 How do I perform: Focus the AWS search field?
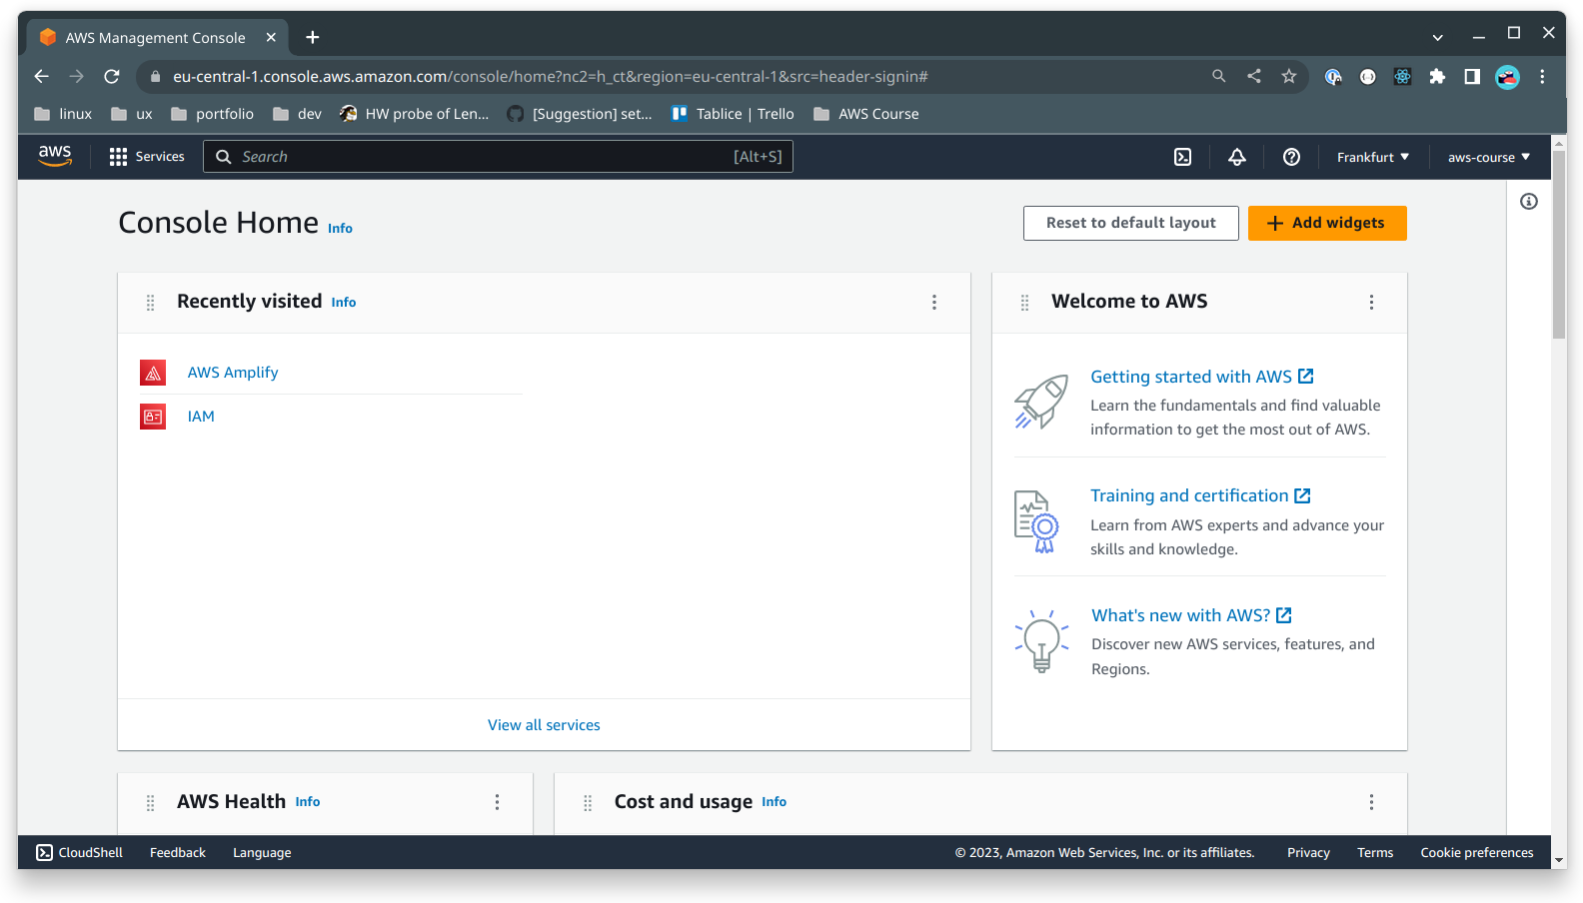[498, 157]
